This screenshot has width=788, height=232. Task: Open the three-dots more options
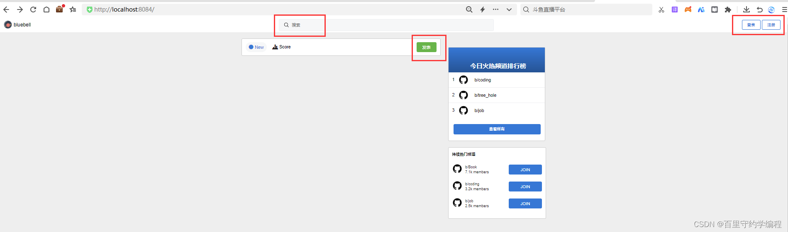[x=495, y=10]
